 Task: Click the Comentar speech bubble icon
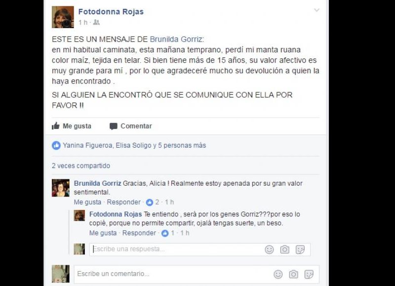click(x=114, y=126)
